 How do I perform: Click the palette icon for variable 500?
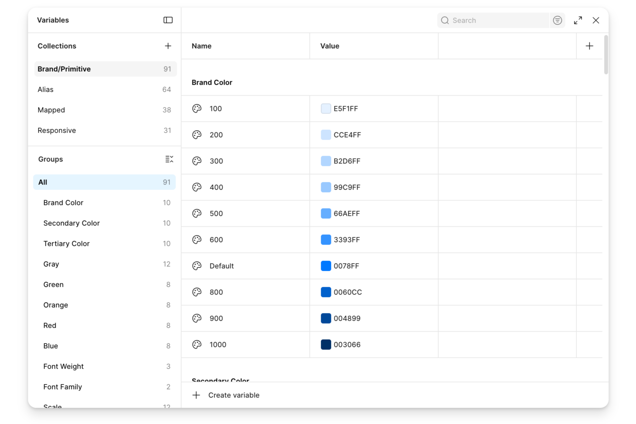[x=197, y=213]
